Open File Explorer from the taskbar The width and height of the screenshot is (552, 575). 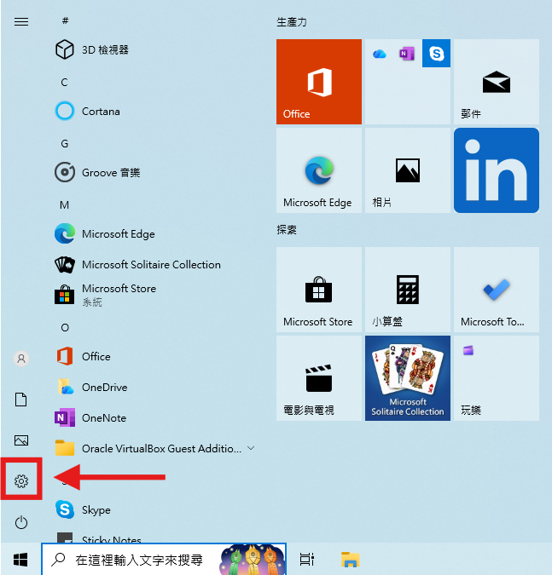pyautogui.click(x=350, y=560)
